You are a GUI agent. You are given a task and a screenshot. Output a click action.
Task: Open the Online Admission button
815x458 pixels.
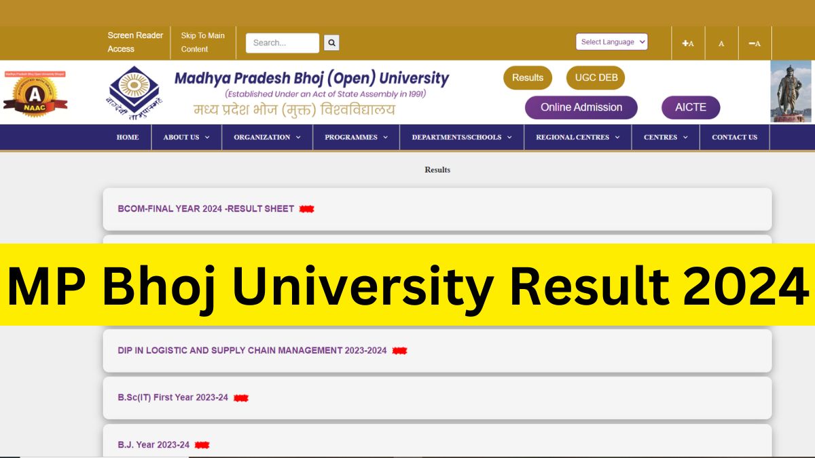(x=581, y=107)
